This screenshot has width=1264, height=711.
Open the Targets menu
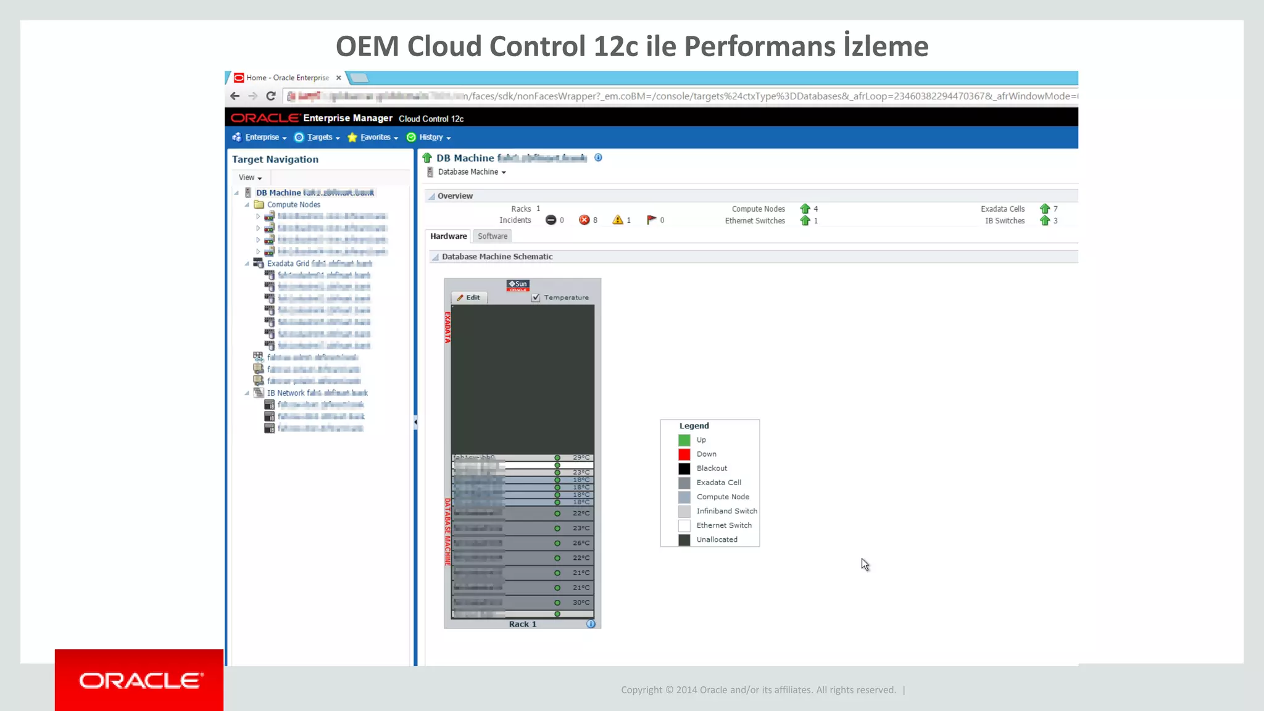[x=317, y=137]
